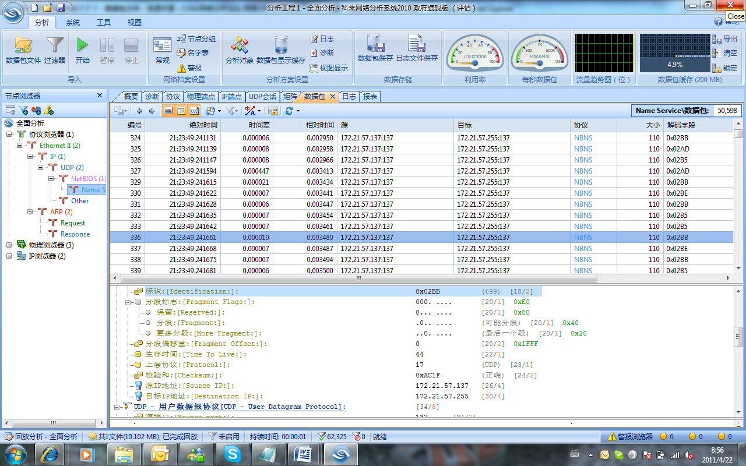Collapse the 协议浏览器 tree node
746x466 pixels.
9,135
